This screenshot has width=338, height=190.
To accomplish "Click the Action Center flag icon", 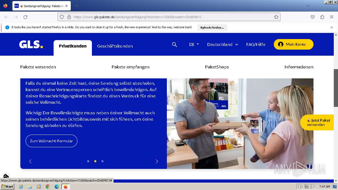I will 313,187.
